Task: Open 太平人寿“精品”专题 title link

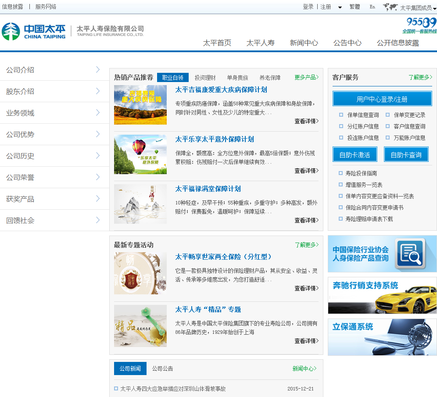Action: (x=208, y=310)
